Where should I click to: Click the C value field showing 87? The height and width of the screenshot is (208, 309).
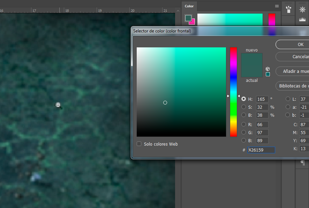(304, 125)
